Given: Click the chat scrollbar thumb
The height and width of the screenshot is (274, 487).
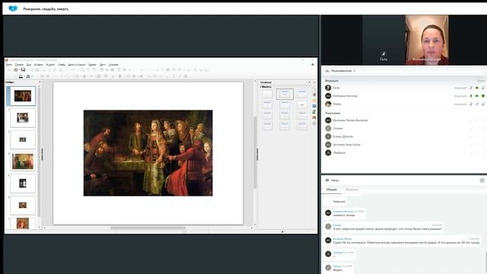Looking at the screenshot, I should [x=485, y=263].
